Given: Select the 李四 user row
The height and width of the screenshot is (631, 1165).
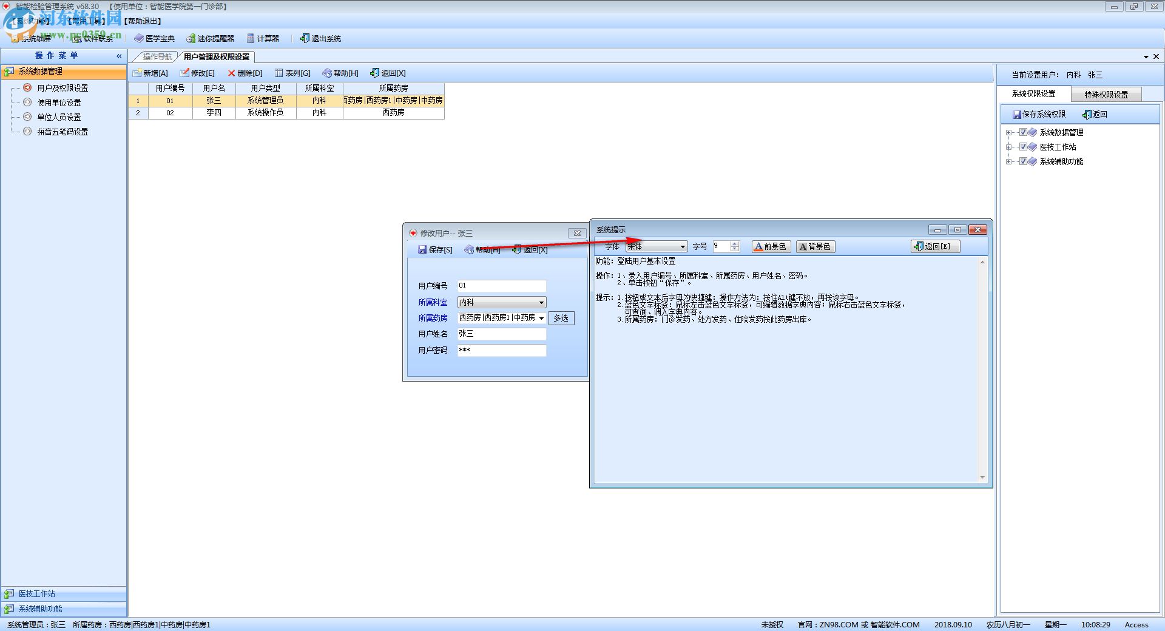Looking at the screenshot, I should 286,113.
